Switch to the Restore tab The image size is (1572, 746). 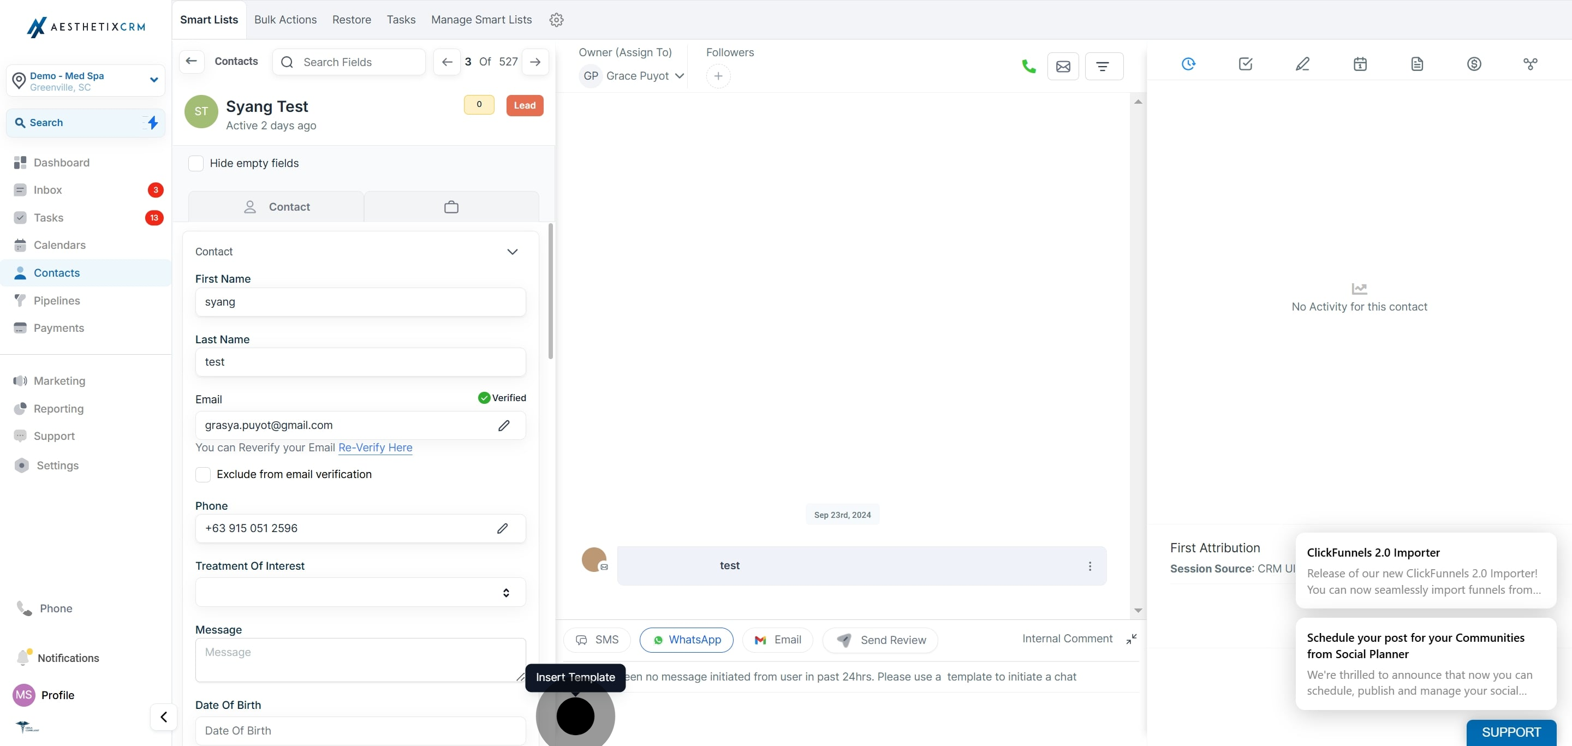coord(352,20)
